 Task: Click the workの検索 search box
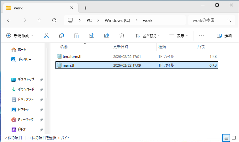pos(209,20)
